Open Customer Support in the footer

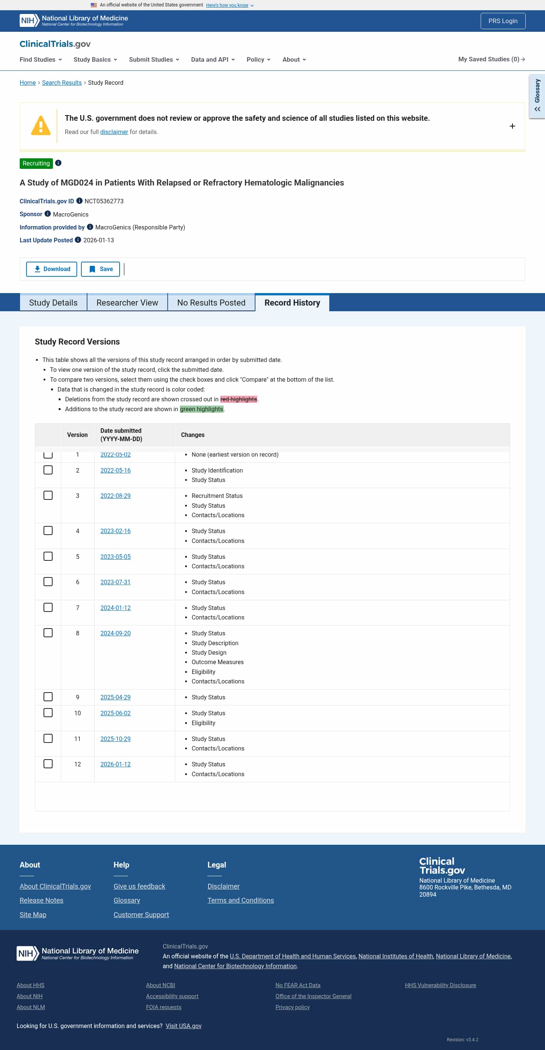[x=141, y=915]
